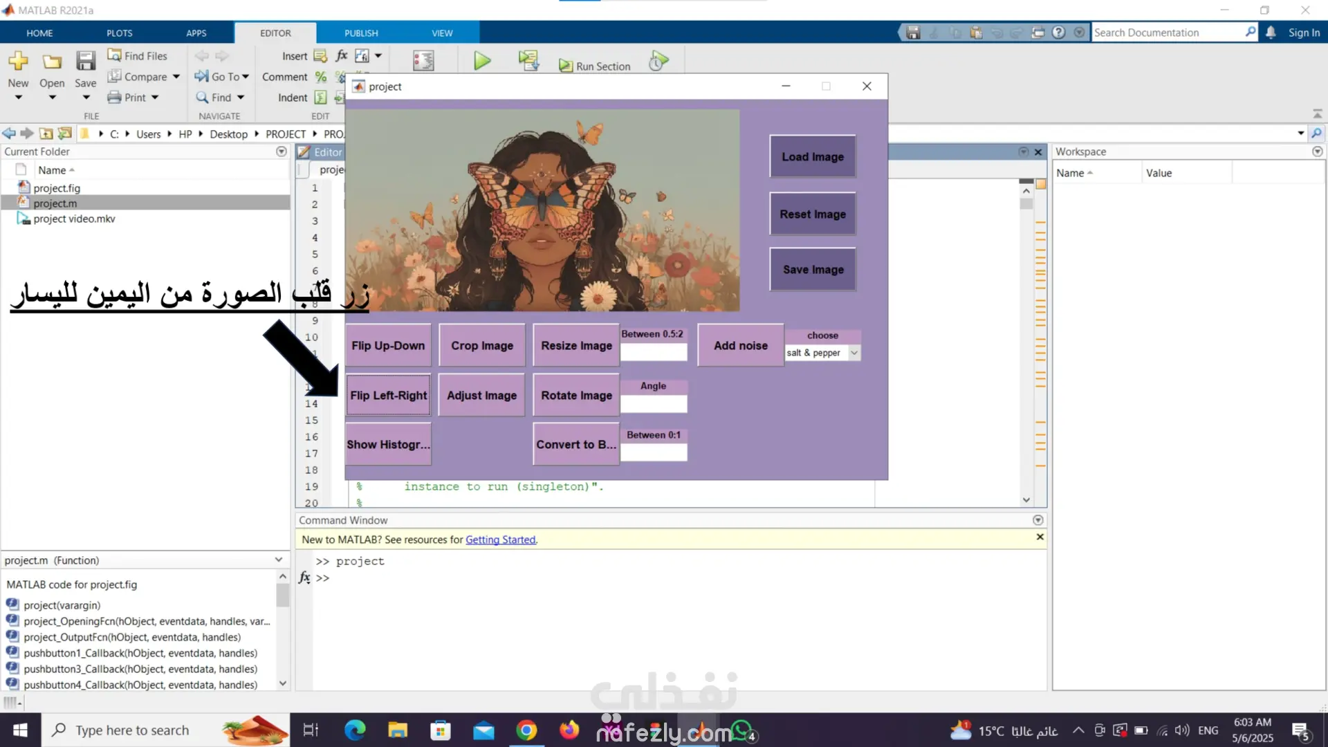
Task: Click the Show Histogram button
Action: [x=388, y=444]
